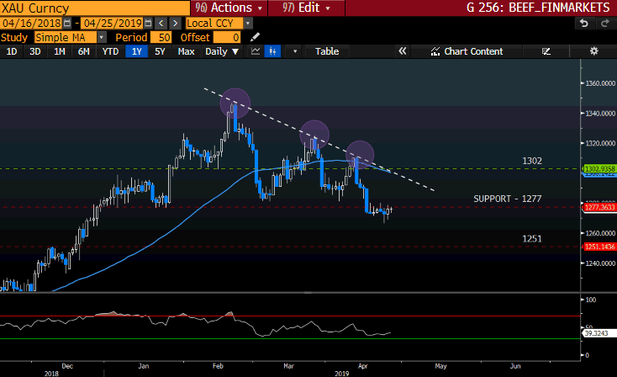Open the annotation edit tool icon
The image size is (617, 377).
pos(546,51)
